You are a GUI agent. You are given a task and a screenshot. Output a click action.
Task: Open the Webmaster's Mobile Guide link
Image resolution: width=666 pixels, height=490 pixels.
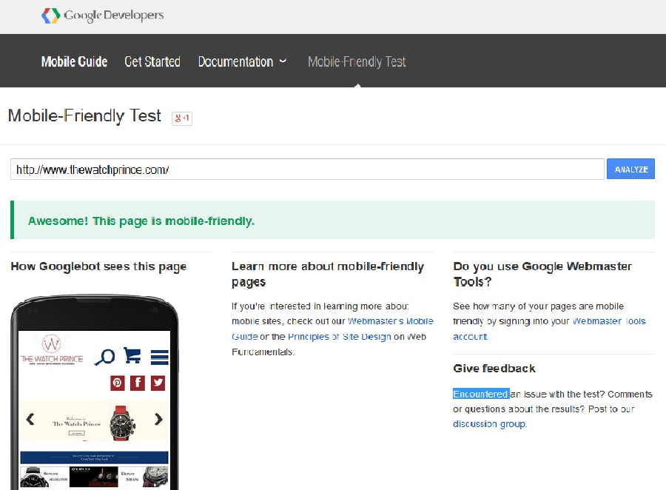coord(332,329)
